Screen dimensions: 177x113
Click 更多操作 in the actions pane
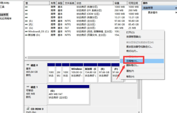coord(153,12)
